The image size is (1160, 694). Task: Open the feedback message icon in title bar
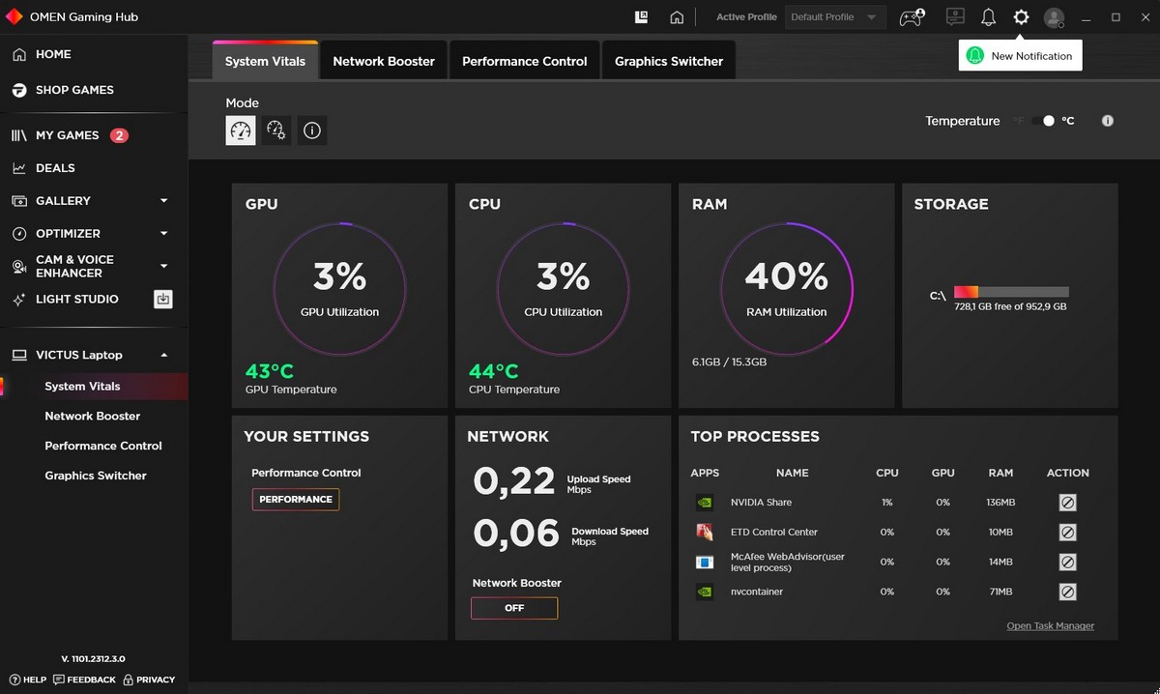coord(955,16)
